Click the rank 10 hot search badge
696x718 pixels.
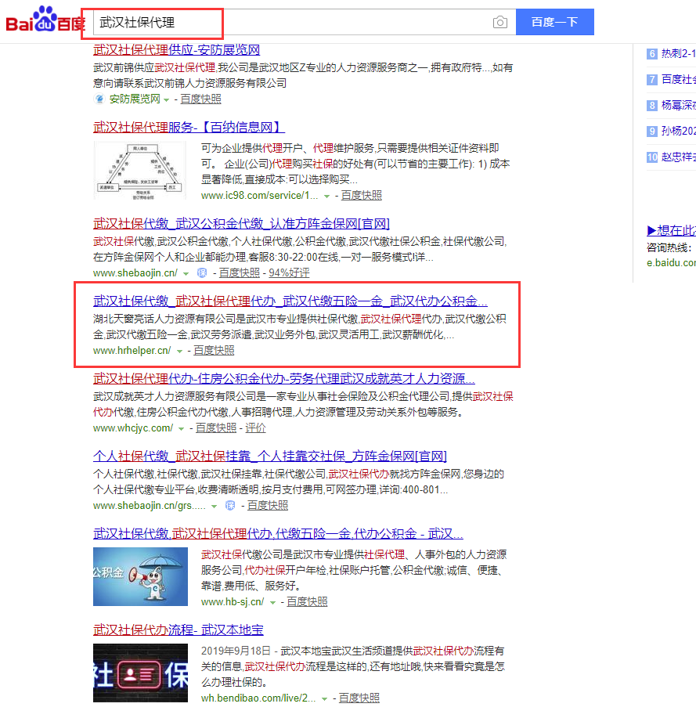pos(651,157)
